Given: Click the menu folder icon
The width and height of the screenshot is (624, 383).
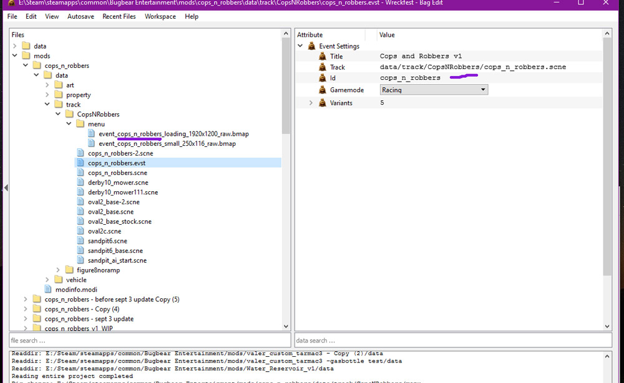Looking at the screenshot, I should point(80,123).
